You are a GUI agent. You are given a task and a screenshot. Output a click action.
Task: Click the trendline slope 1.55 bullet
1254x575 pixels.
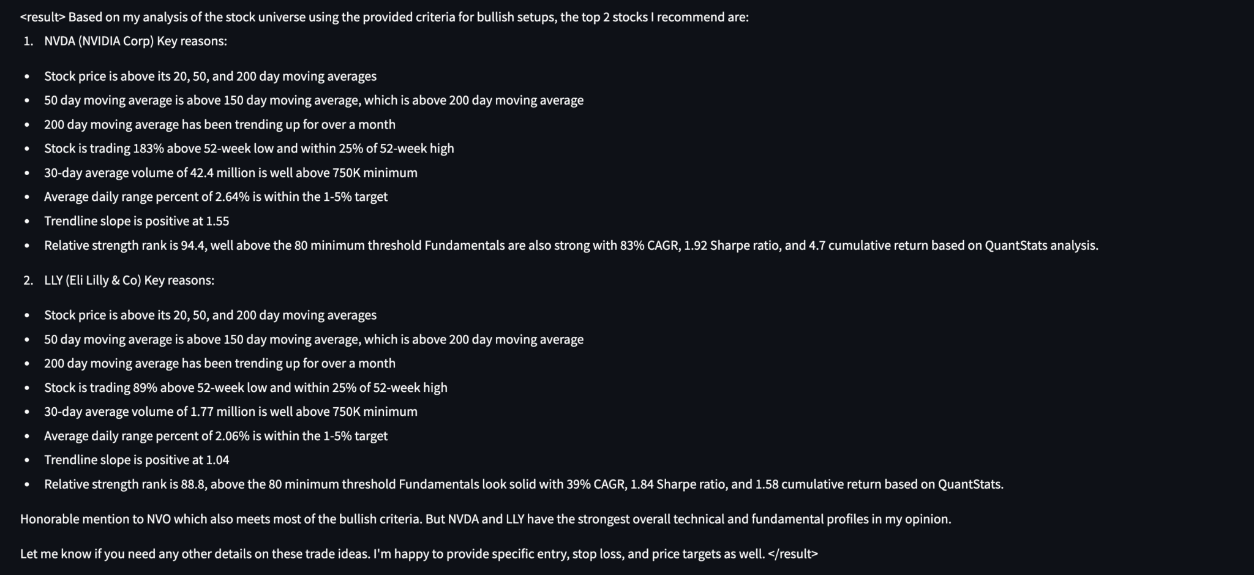[x=136, y=221]
